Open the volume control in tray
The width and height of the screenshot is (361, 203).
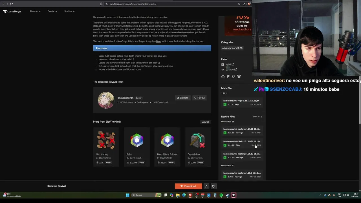(348, 195)
